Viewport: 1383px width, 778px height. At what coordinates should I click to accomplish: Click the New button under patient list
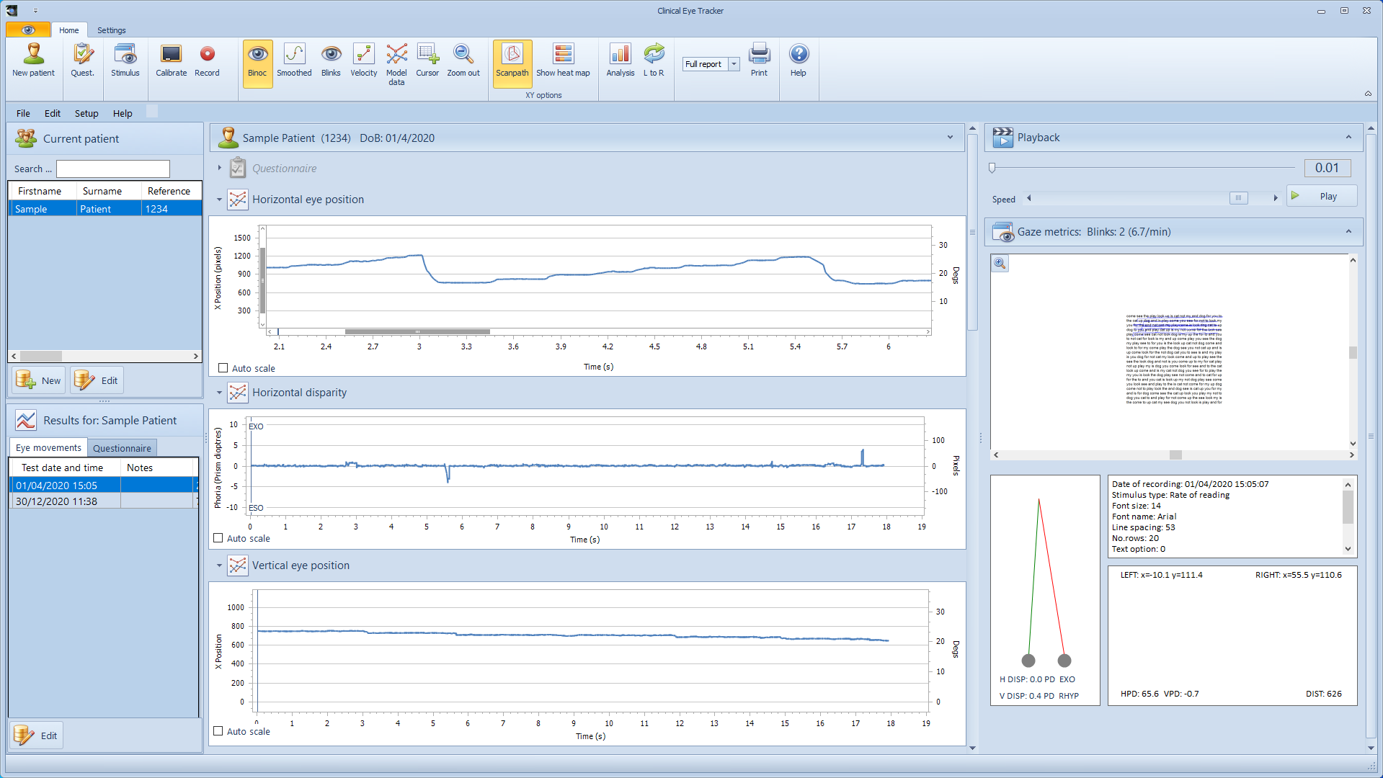pos(39,380)
